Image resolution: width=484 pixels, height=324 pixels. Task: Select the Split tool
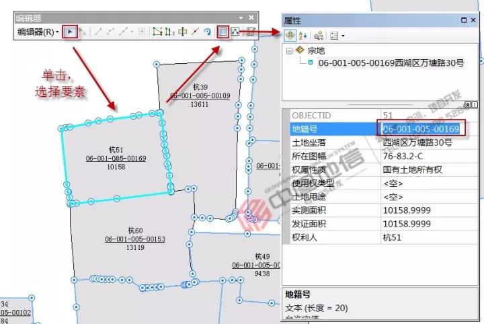195,32
